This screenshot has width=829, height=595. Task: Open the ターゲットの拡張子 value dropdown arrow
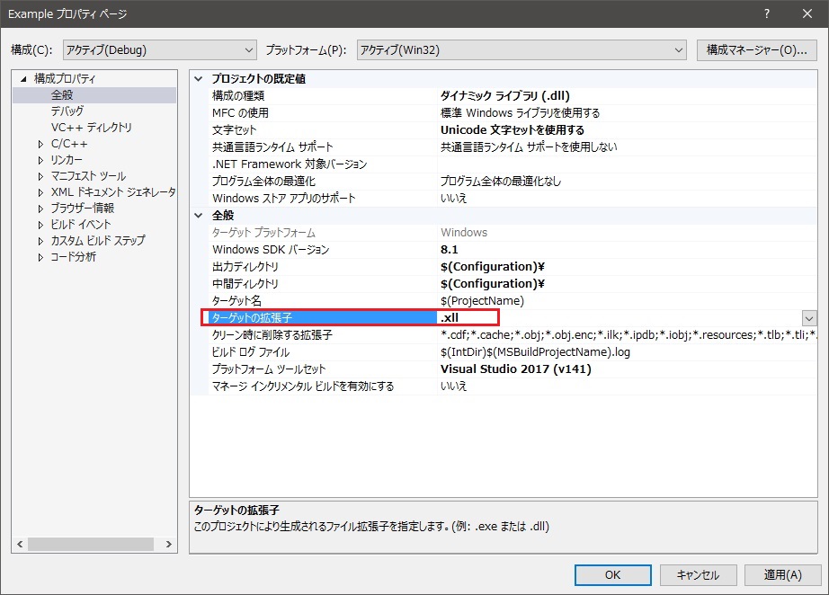809,318
